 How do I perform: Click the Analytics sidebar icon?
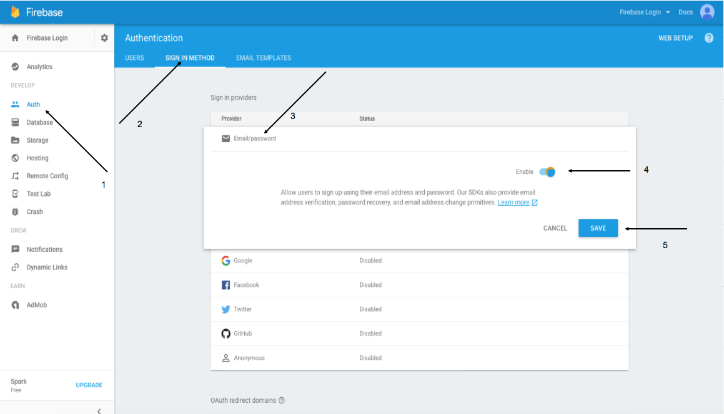15,67
